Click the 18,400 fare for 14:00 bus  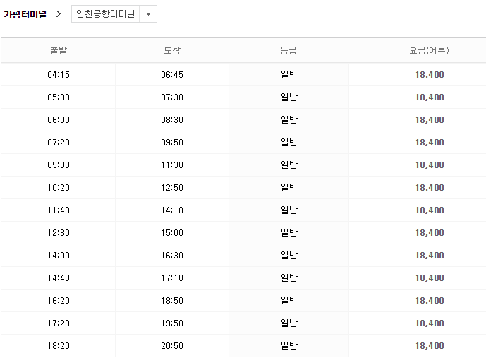(x=430, y=256)
